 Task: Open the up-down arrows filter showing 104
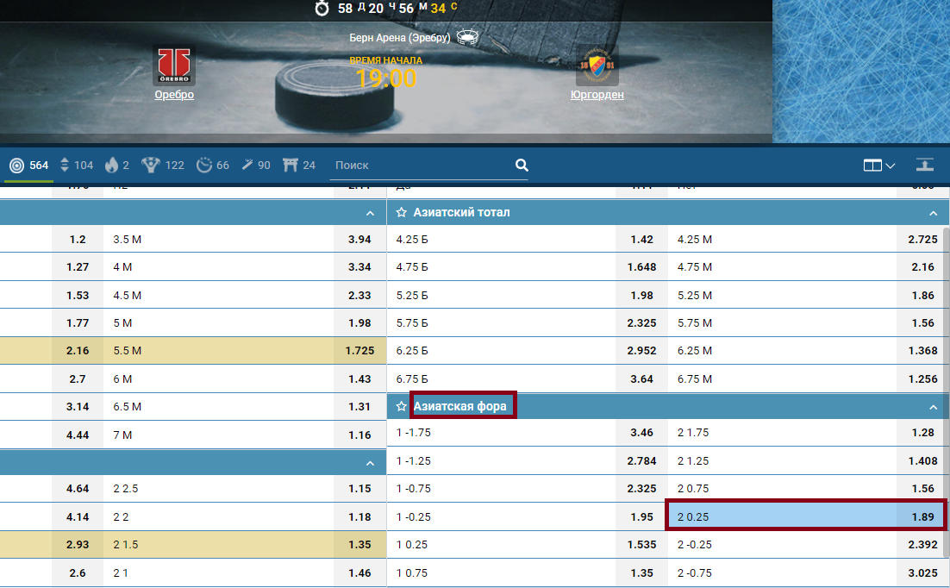pos(76,166)
